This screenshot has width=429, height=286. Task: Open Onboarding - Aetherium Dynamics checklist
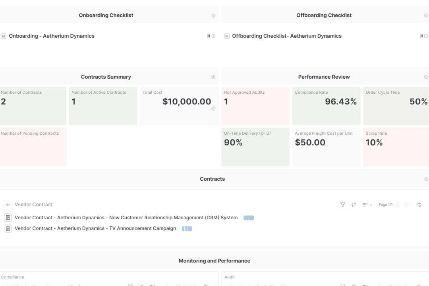click(x=52, y=36)
